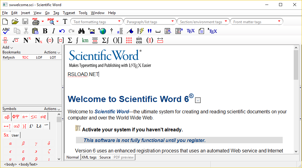
Task: Collapse the Welcome section with minus box
Action: point(198,100)
